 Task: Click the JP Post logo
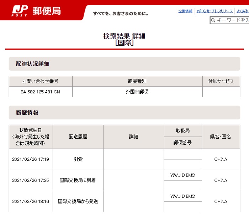tap(20, 11)
